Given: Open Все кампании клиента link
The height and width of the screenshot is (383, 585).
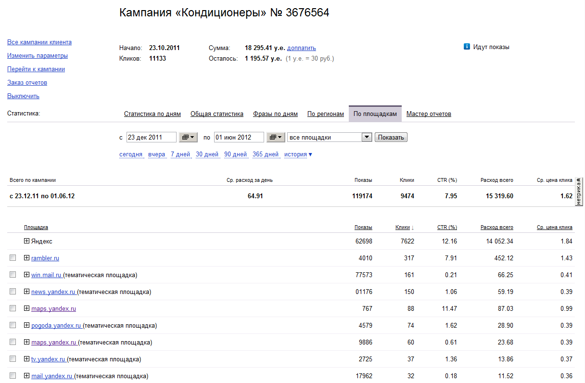Looking at the screenshot, I should (x=39, y=42).
